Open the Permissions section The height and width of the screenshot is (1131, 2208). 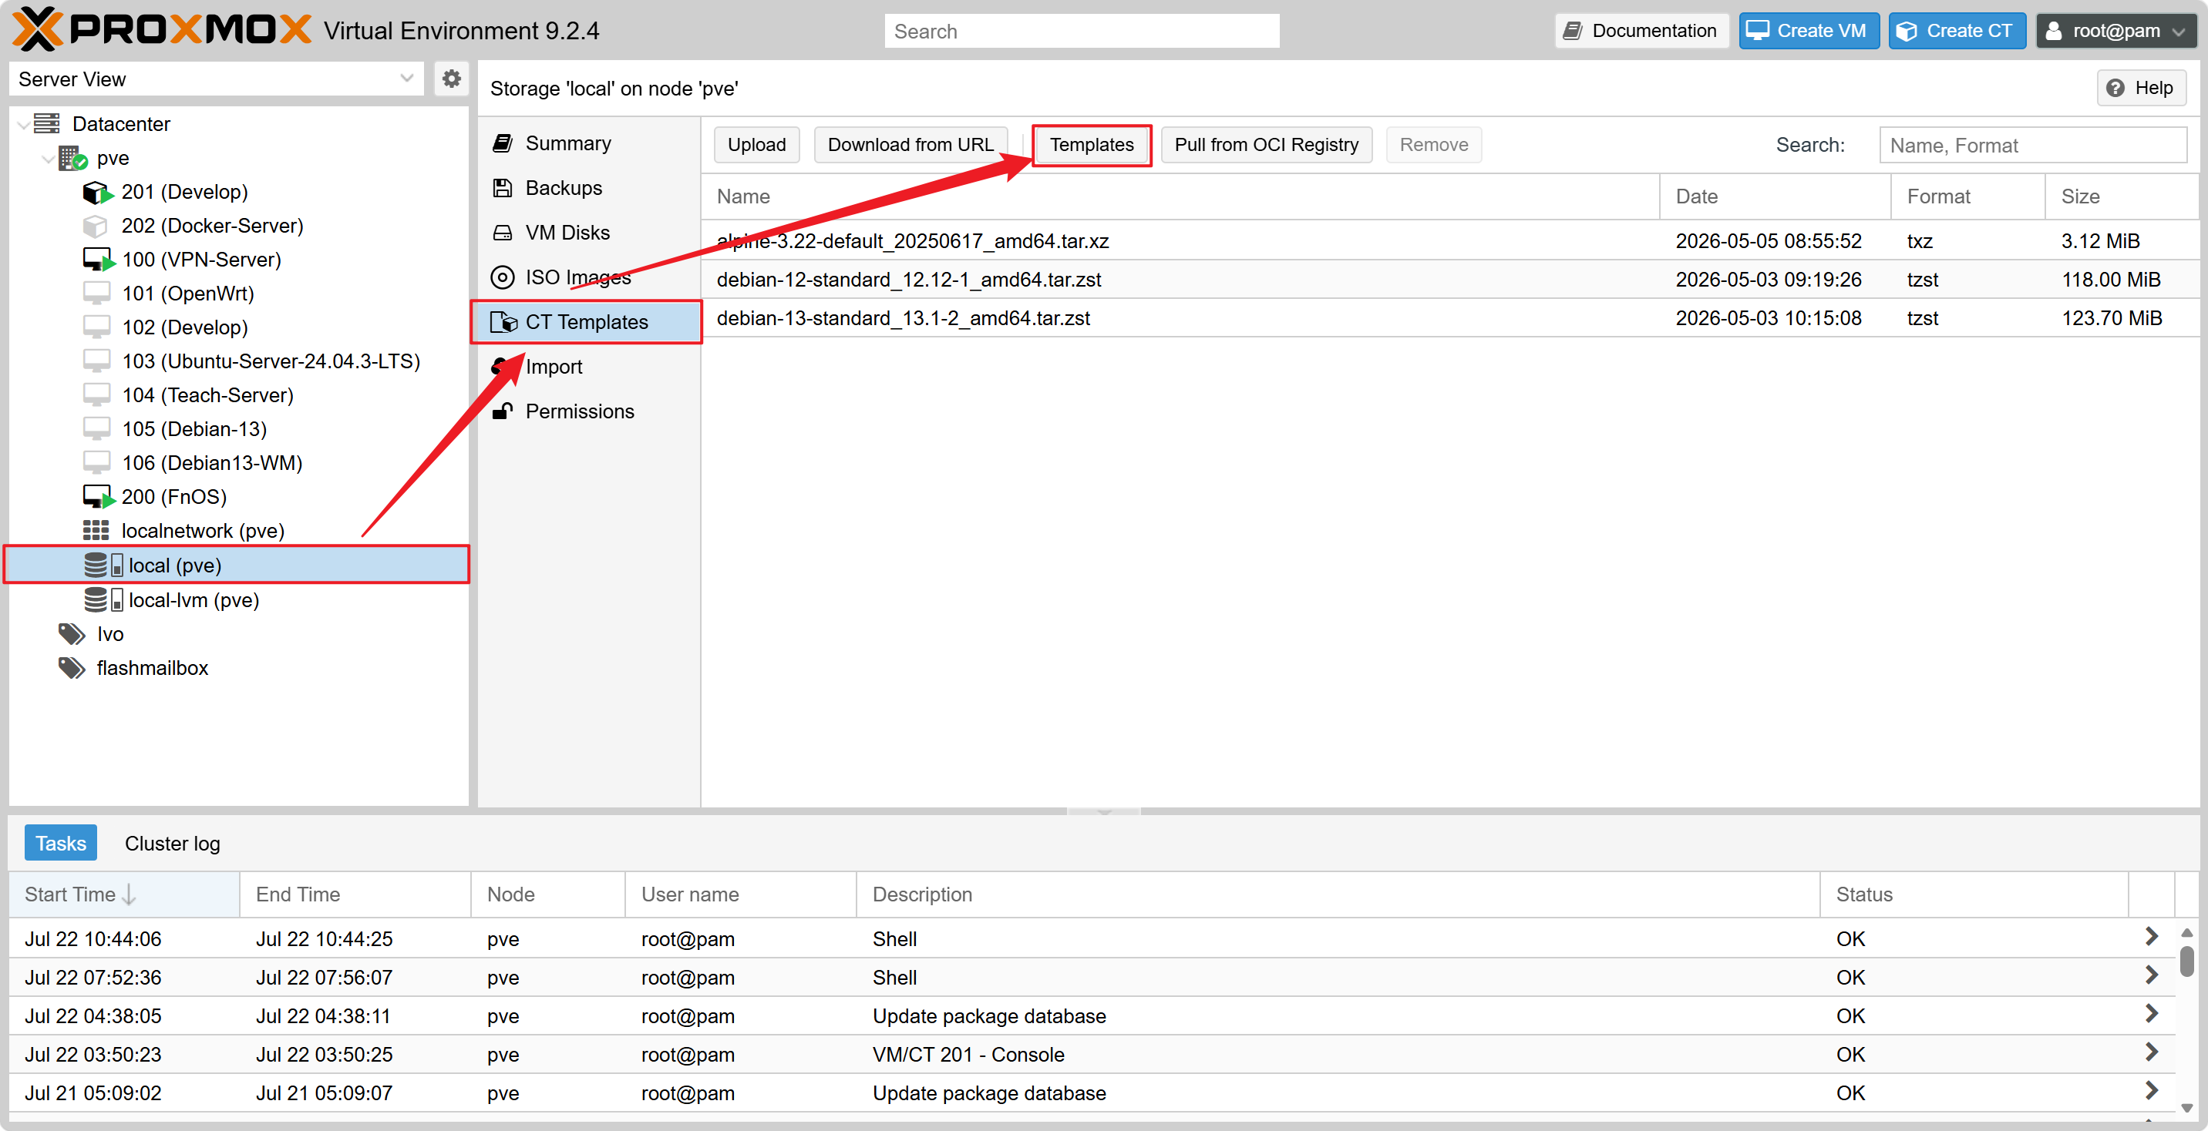[589, 411]
